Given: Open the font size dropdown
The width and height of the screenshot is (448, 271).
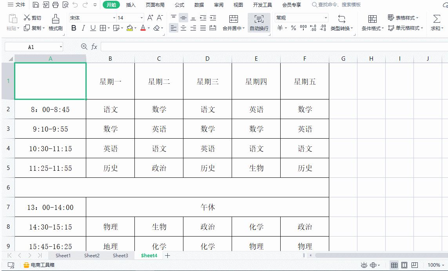Looking at the screenshot, I should (129, 18).
